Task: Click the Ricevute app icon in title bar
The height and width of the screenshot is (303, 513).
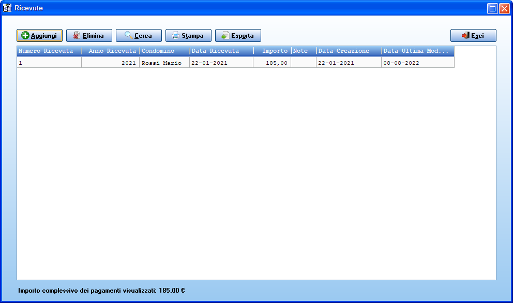Action: (7, 8)
